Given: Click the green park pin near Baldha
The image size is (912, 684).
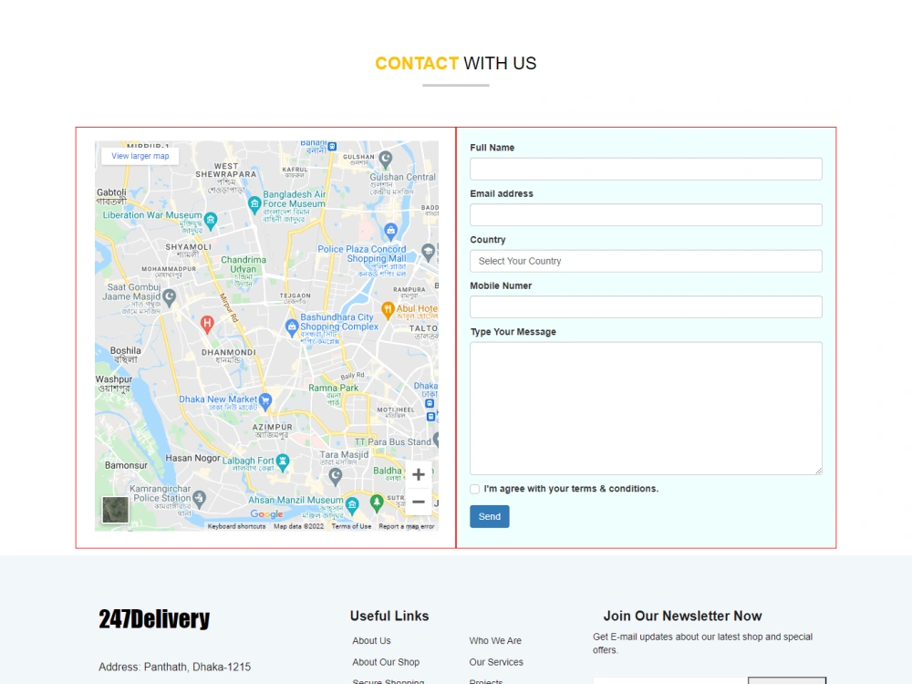Looking at the screenshot, I should pyautogui.click(x=377, y=502).
